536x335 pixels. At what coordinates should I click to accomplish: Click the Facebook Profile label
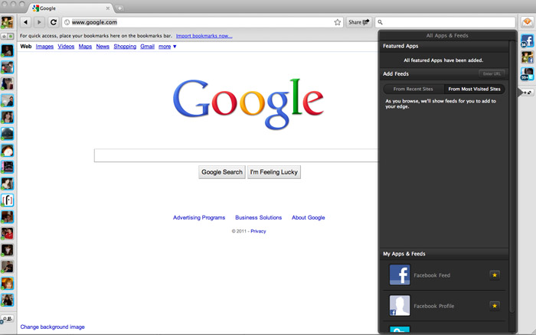(434, 306)
